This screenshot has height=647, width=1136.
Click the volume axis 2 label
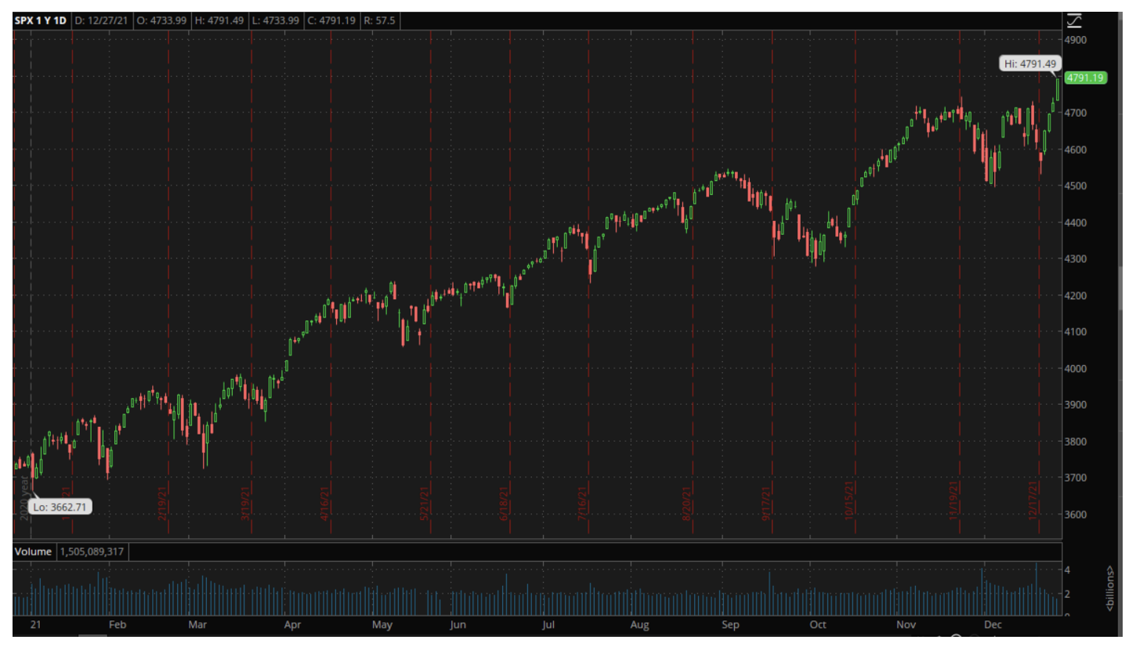point(1068,594)
